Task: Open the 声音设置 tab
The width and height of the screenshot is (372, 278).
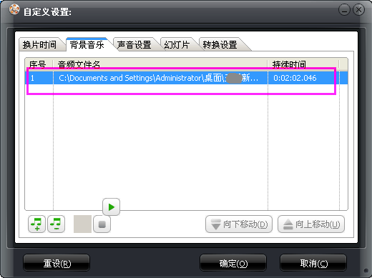Action: pyautogui.click(x=134, y=44)
